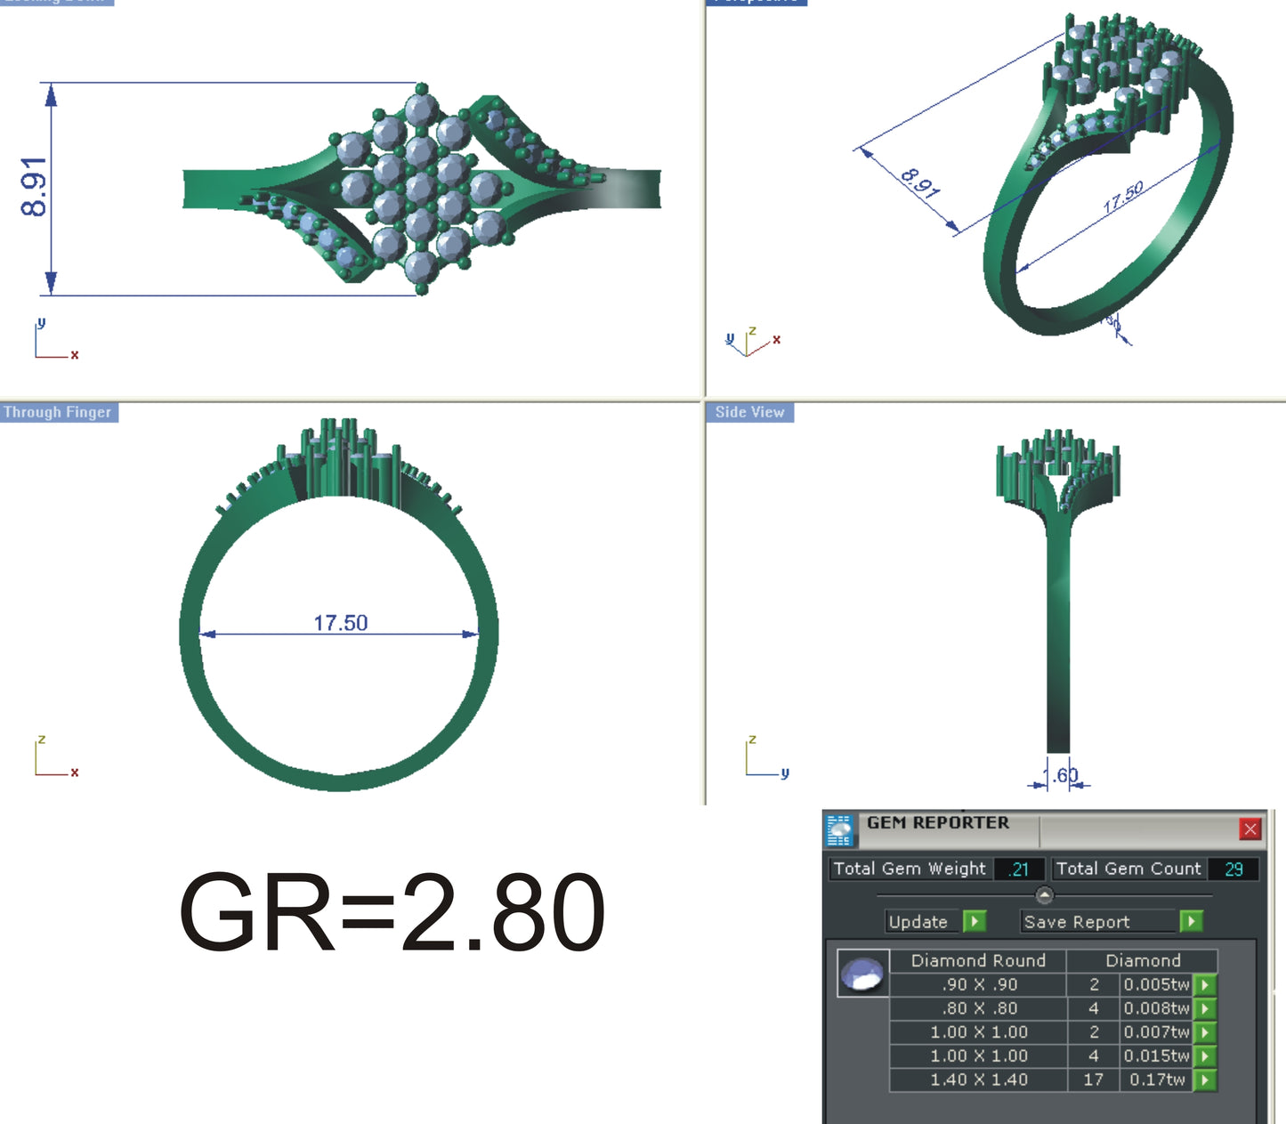Click the green arrow beside Save Report
Image resolution: width=1286 pixels, height=1124 pixels.
pos(1190,921)
